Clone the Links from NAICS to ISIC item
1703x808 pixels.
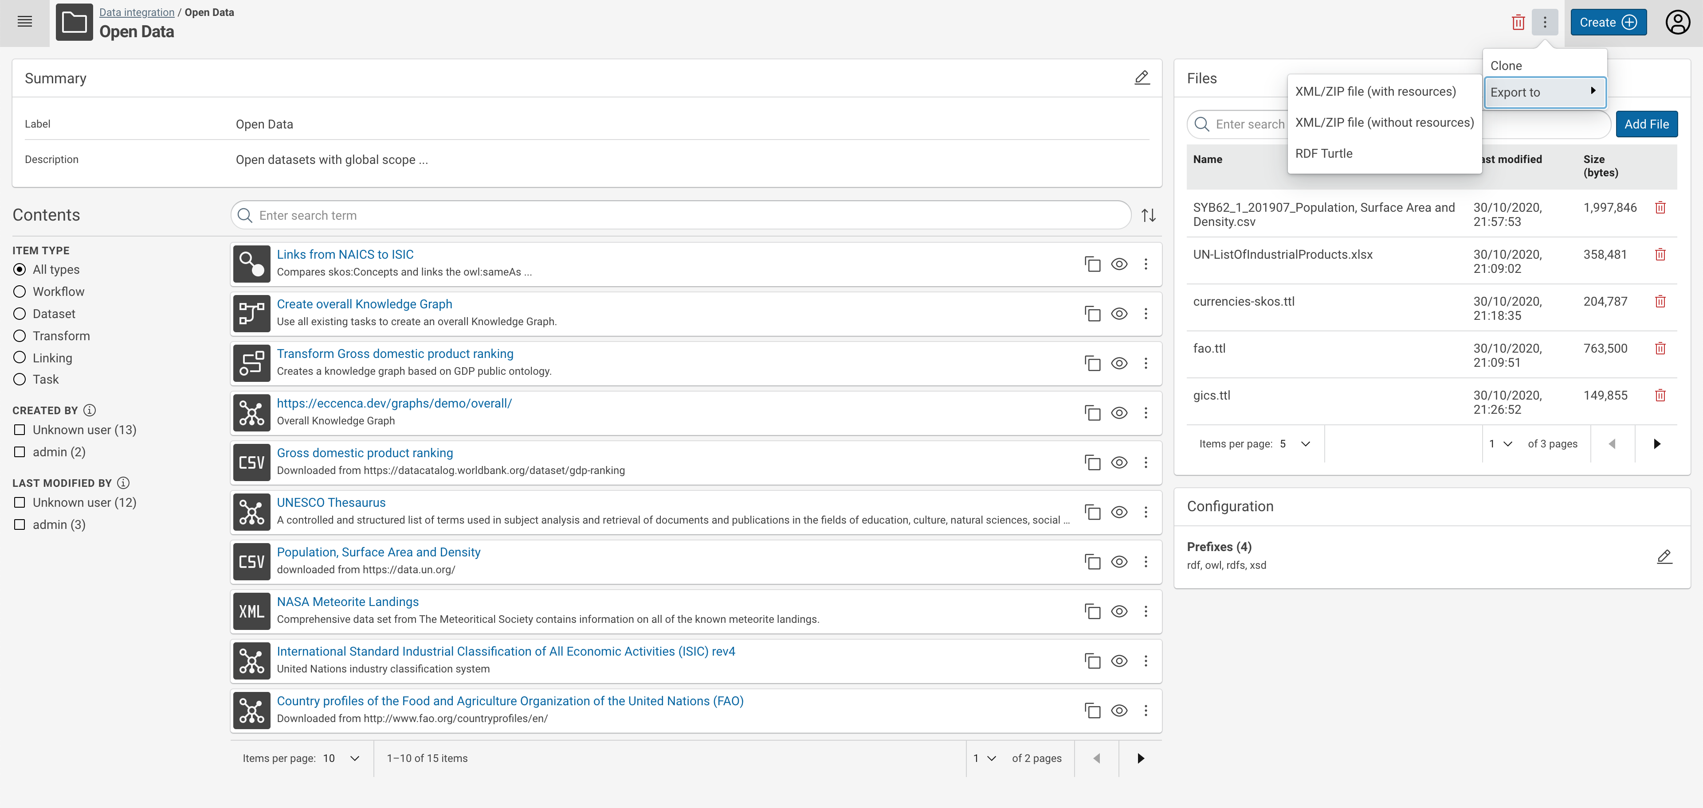[1093, 264]
